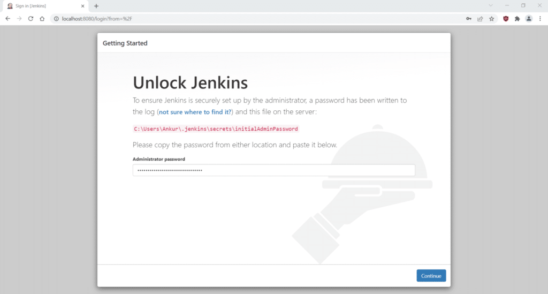Bookmark this page with the star
Screen dimensions: 548x294
click(x=492, y=19)
